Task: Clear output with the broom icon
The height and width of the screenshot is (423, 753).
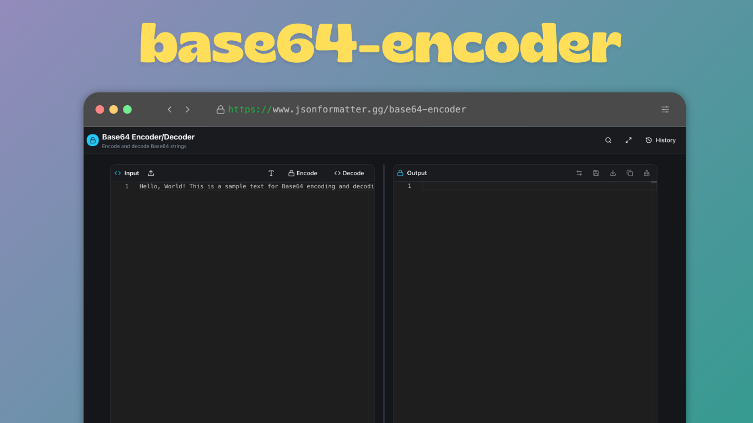Action: [x=647, y=173]
